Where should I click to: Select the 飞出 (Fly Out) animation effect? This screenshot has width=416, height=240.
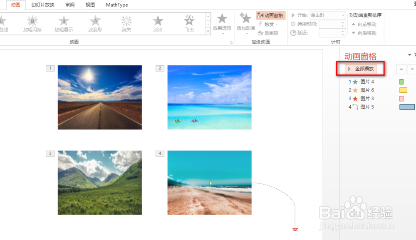pos(189,24)
